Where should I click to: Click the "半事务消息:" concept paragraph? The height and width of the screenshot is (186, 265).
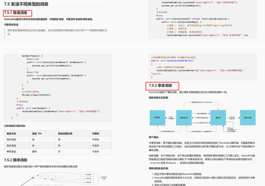click(x=202, y=146)
